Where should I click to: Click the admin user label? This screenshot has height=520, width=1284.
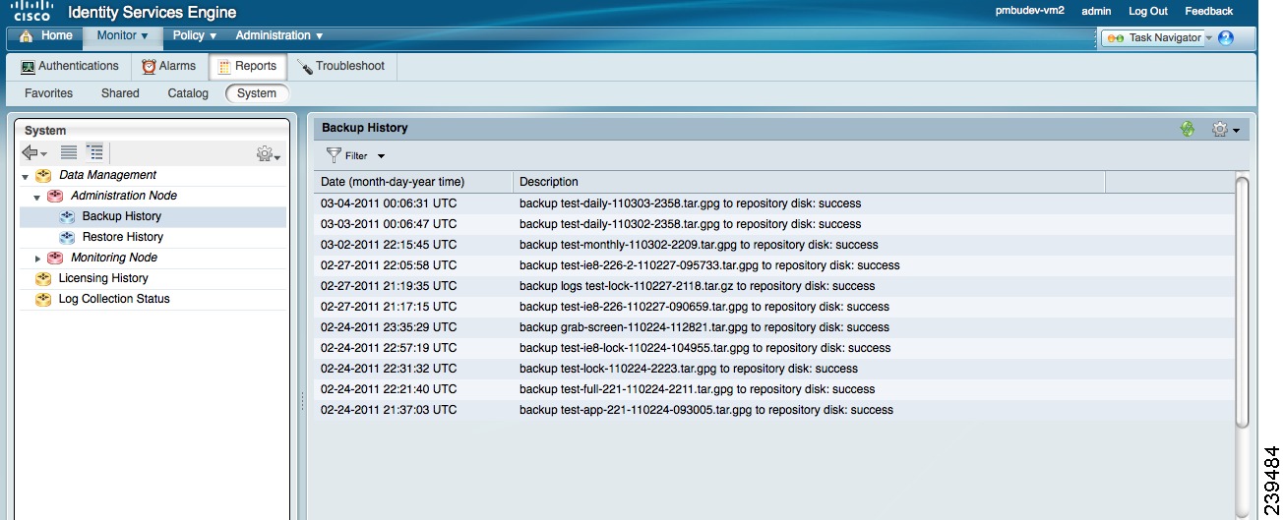1096,12
